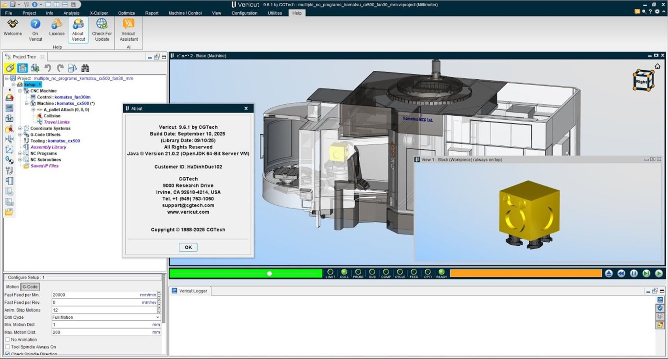Screen dimensions: 668x359
Task: Click the Rewind NC Program button
Action: [621, 273]
